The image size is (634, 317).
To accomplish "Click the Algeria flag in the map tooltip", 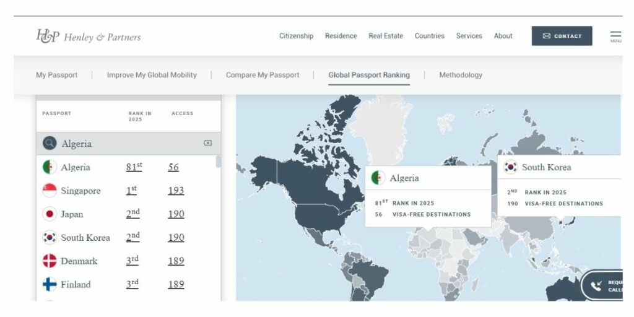I will (x=378, y=178).
